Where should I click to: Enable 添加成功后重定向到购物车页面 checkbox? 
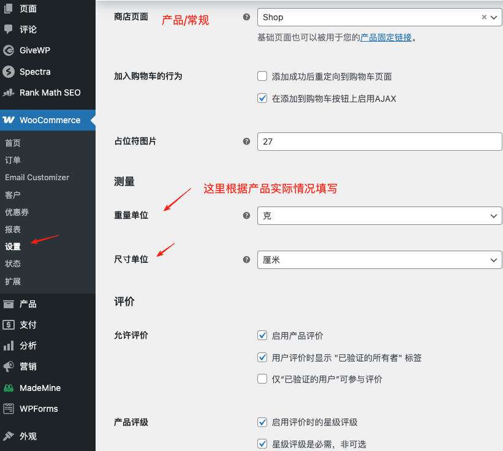262,77
